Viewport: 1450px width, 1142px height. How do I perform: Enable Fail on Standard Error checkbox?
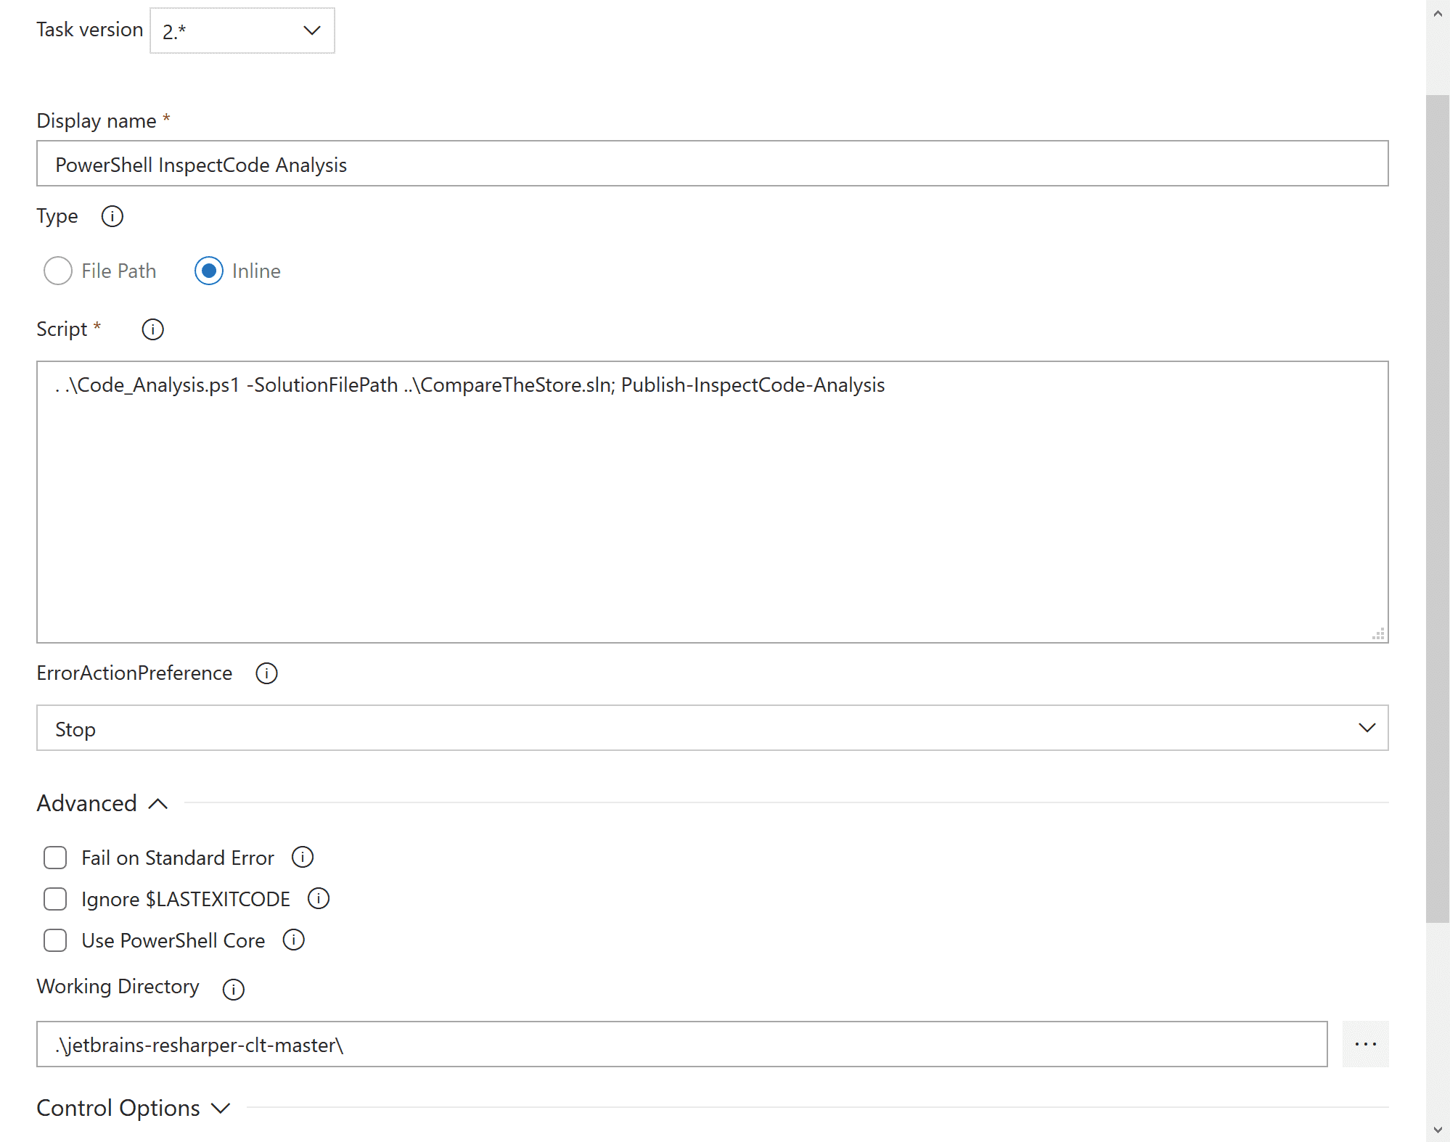(x=55, y=858)
